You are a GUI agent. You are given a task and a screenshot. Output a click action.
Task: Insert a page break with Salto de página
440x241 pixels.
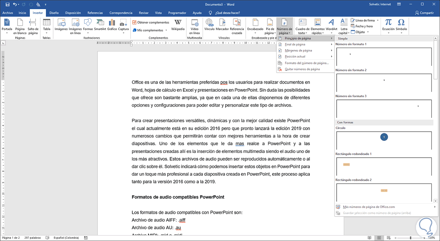point(33,26)
